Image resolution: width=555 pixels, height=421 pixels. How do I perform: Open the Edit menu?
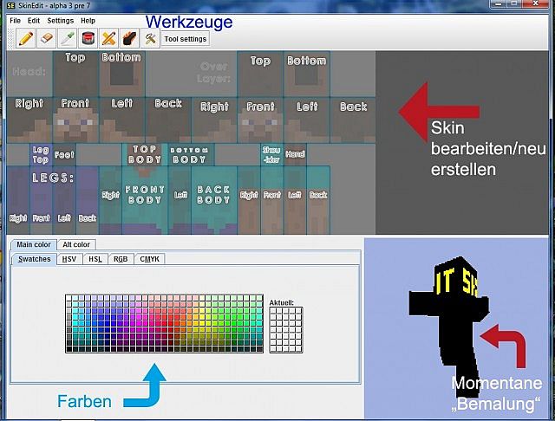coord(33,20)
